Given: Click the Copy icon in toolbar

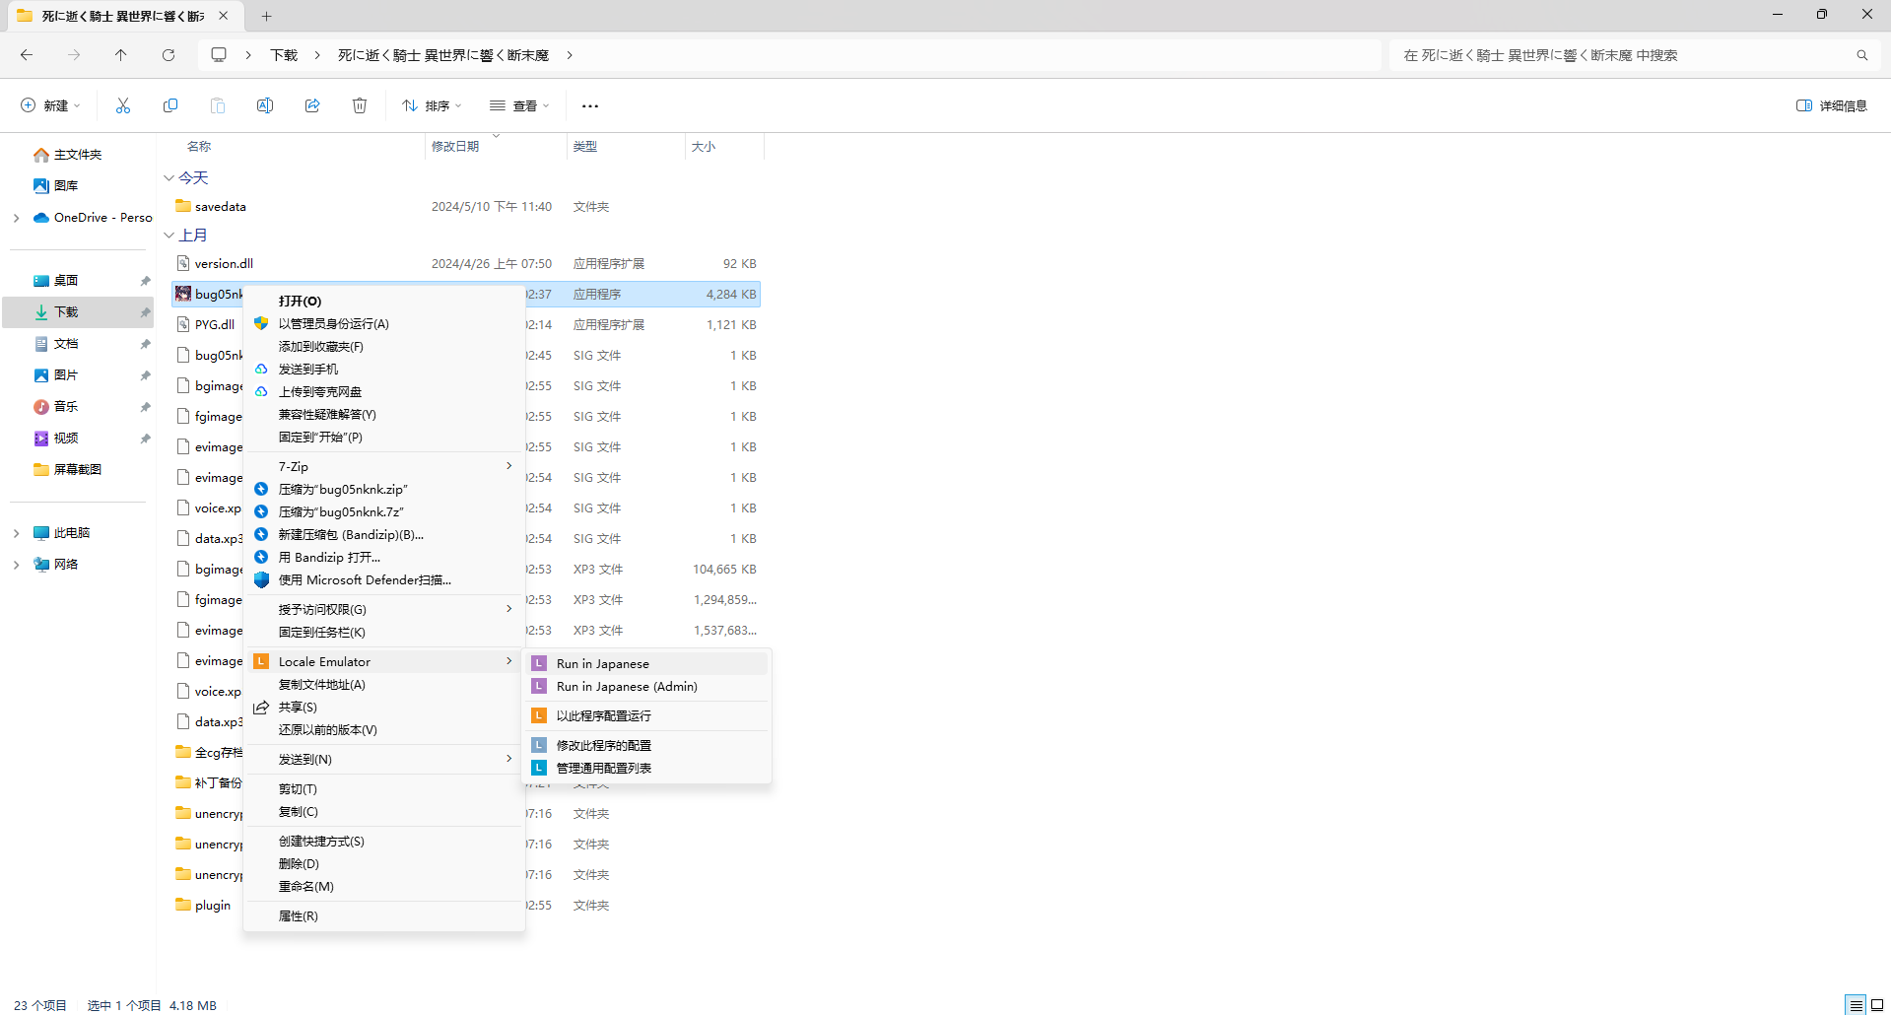Looking at the screenshot, I should click(170, 105).
